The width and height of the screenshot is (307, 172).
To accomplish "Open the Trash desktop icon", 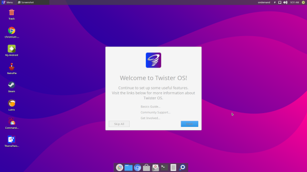I will 11,12.
